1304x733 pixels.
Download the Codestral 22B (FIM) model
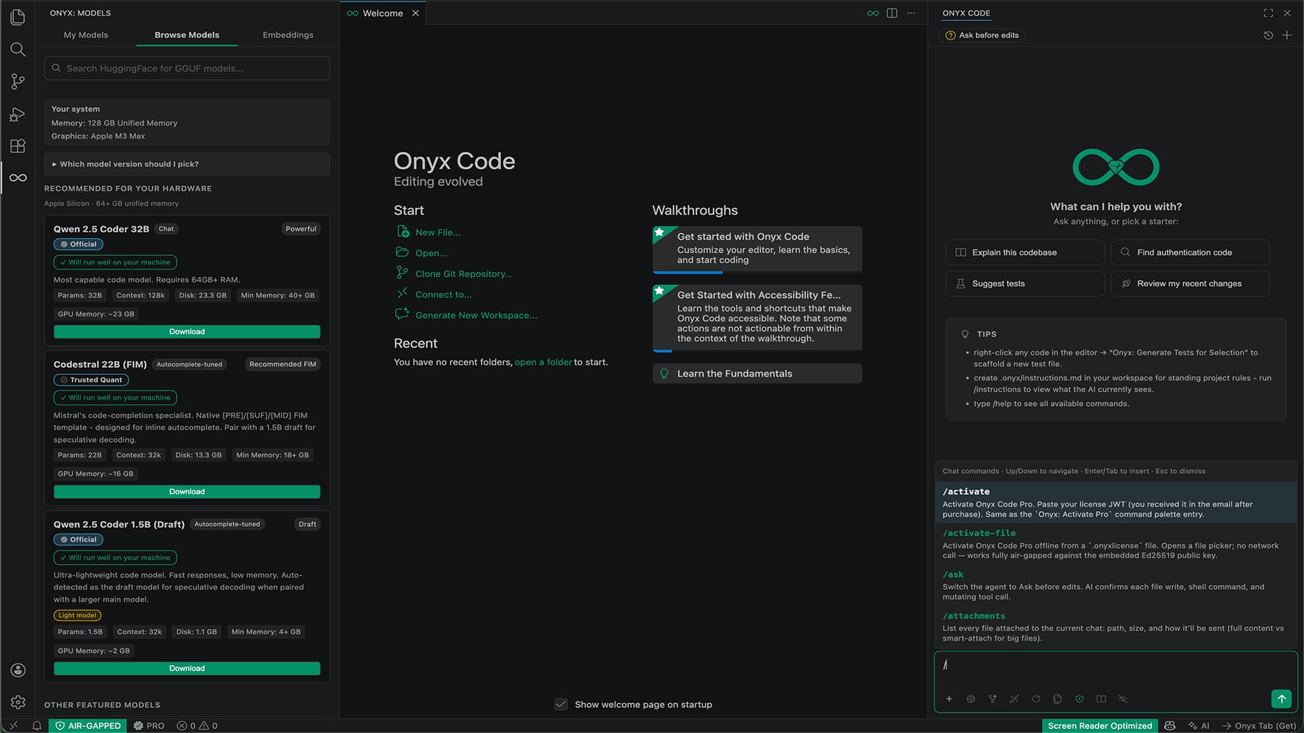click(187, 492)
